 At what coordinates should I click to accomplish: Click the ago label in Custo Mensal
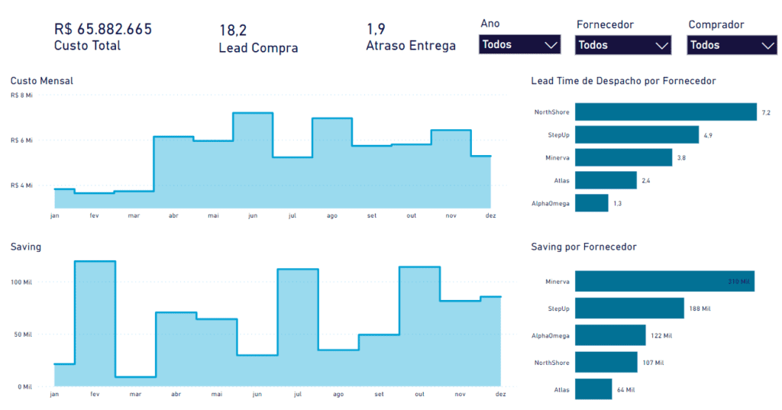click(x=332, y=215)
